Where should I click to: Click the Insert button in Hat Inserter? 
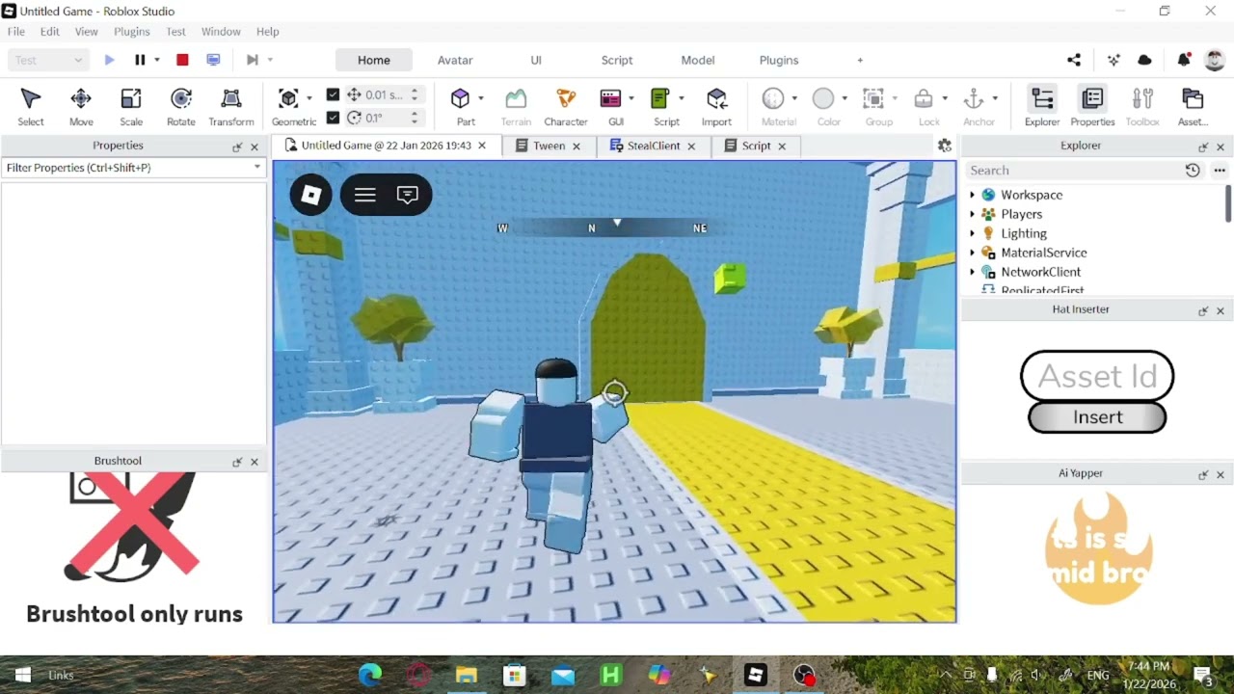point(1097,417)
